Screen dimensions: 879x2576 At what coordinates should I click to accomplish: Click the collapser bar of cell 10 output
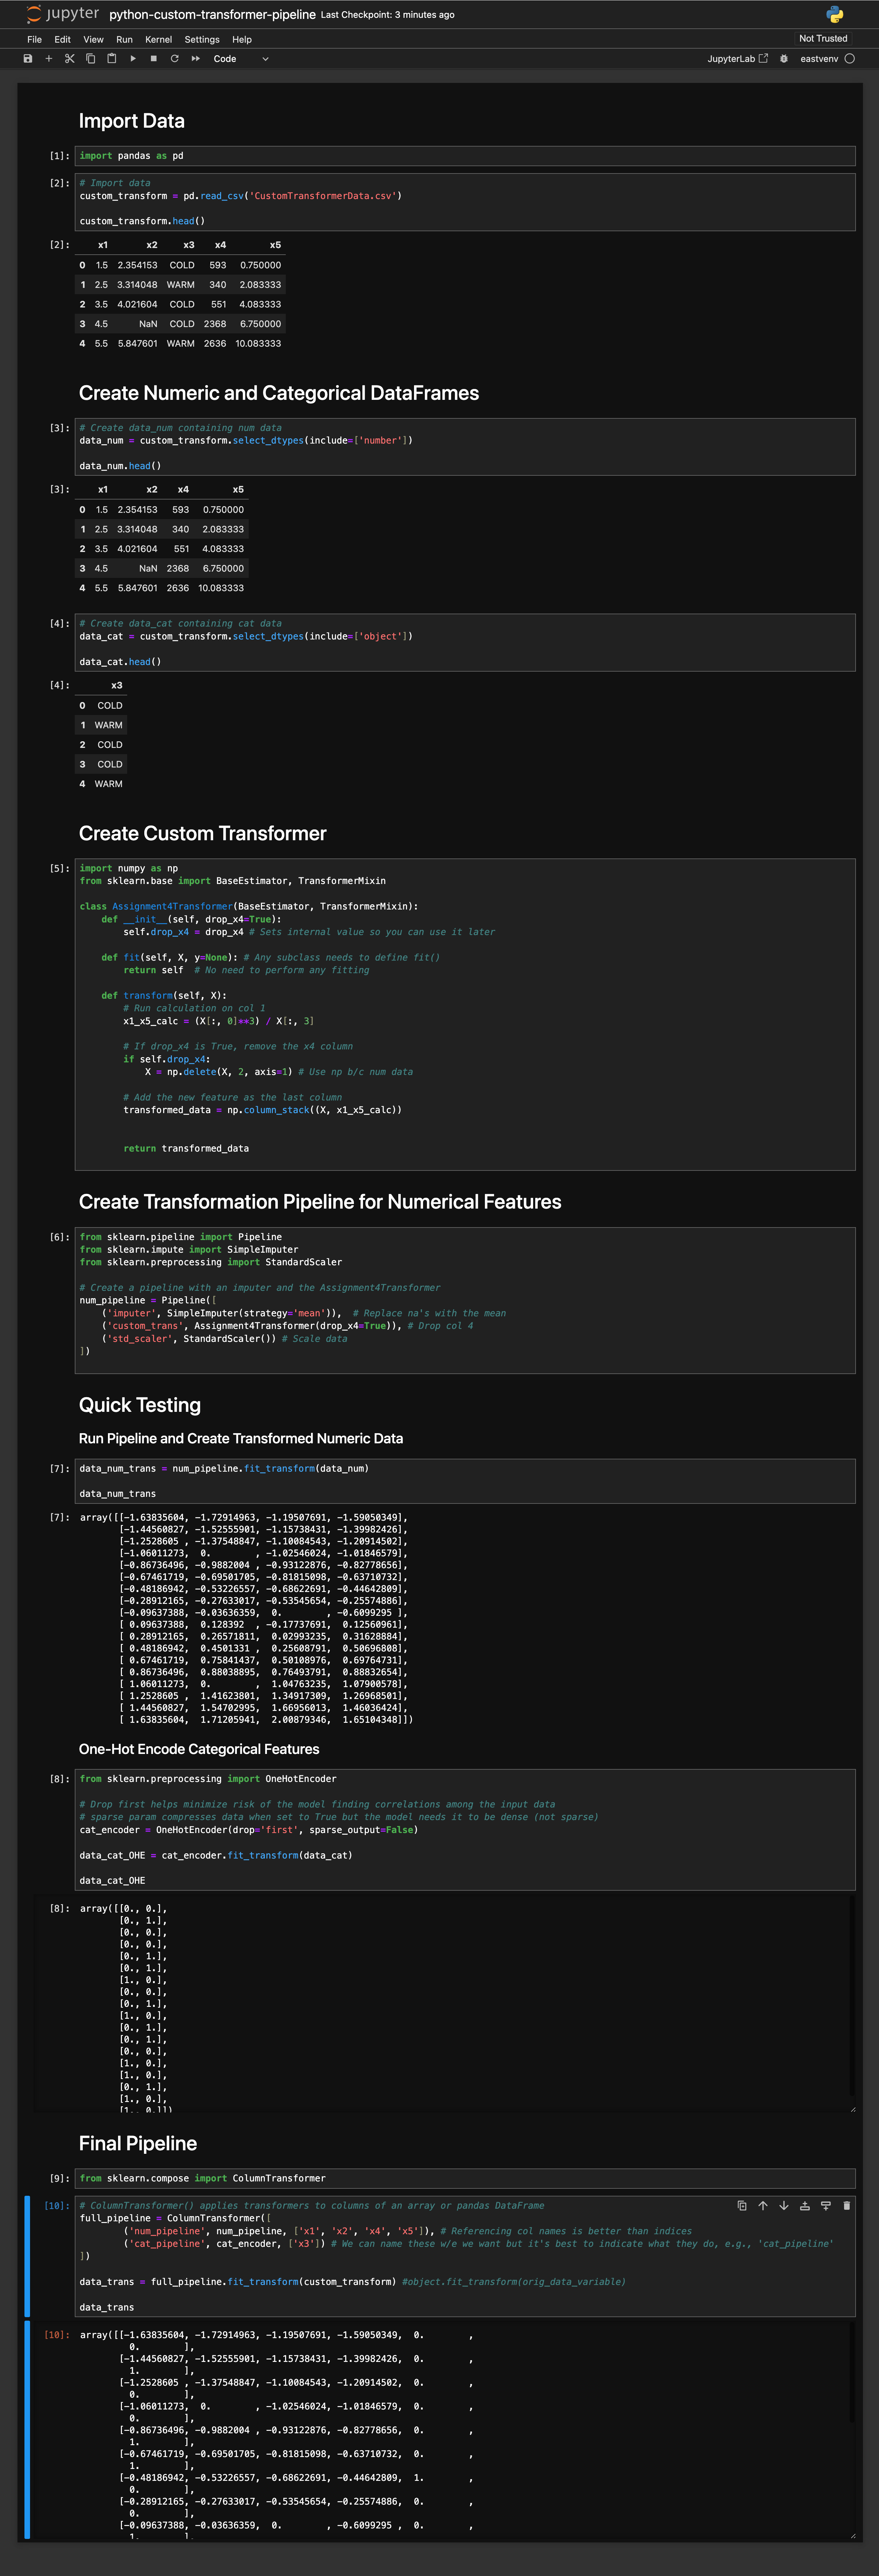point(27,2430)
